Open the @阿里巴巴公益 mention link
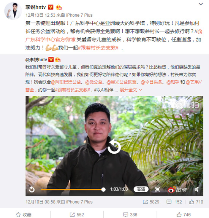The height and width of the screenshot is (218, 209). click(66, 82)
